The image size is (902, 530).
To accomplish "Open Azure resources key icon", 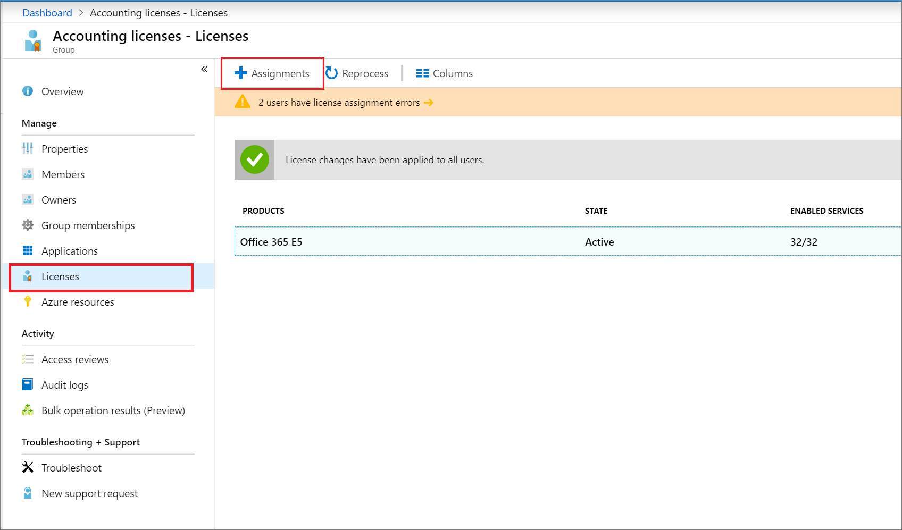I will coord(28,301).
